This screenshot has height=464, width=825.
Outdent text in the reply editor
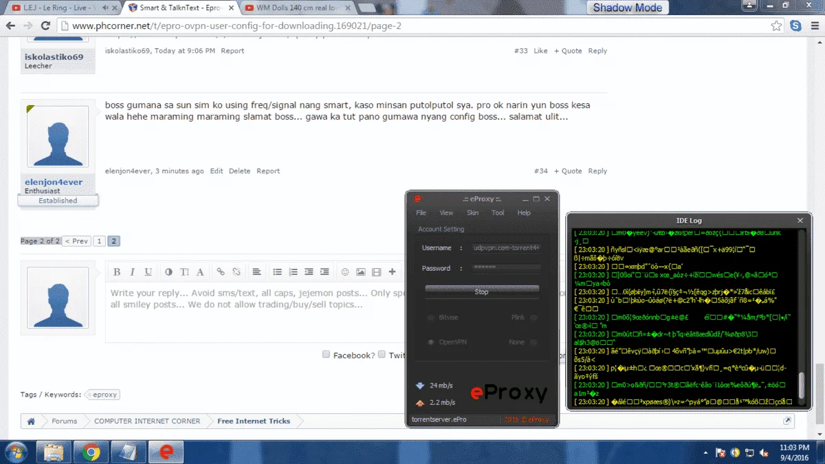click(309, 272)
